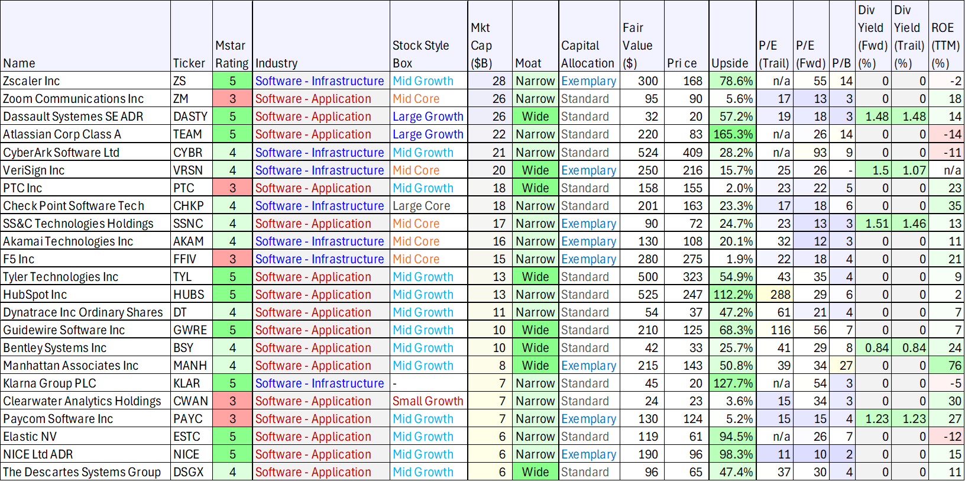Click the Small Growth style box cell
Viewport: 965px width, 481px height.
pyautogui.click(x=429, y=401)
